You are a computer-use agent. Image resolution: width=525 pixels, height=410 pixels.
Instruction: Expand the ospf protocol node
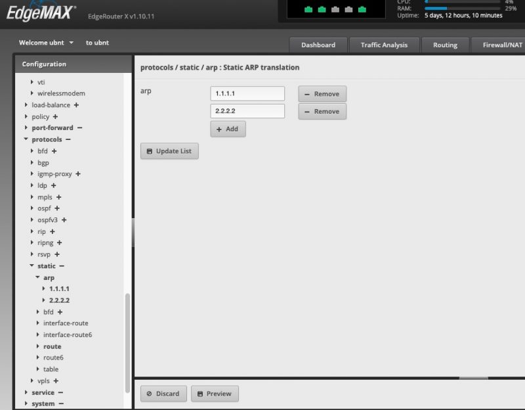coord(46,208)
